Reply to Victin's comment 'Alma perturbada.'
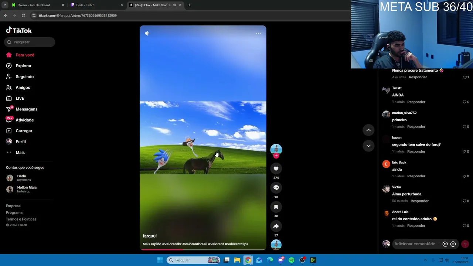The image size is (473, 266). click(419, 201)
